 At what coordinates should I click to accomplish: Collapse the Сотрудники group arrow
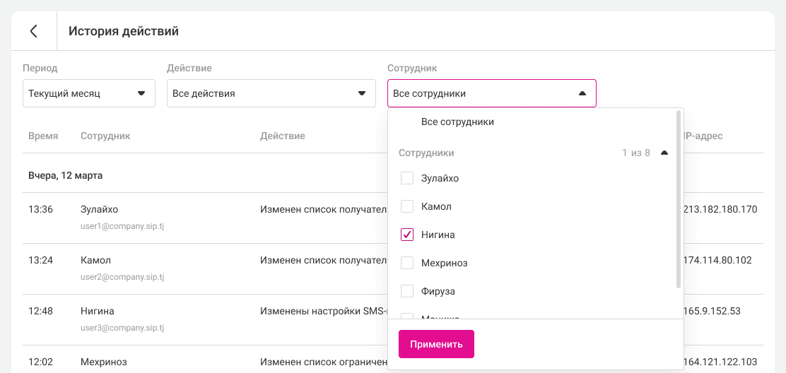664,153
